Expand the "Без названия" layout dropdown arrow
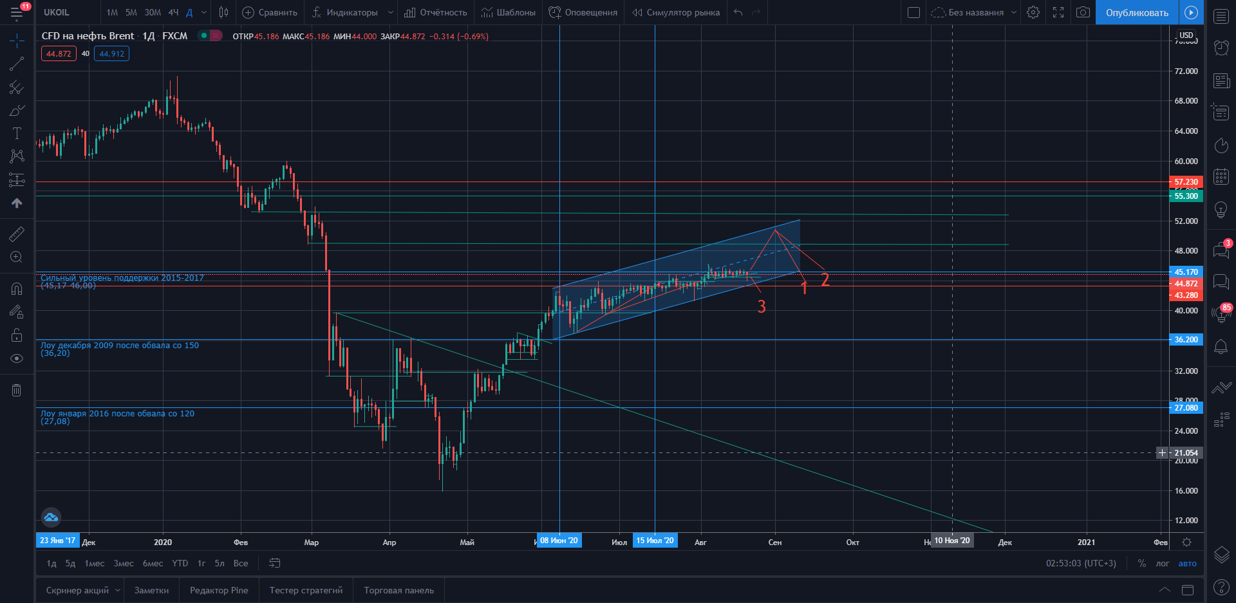Screen dimensions: 1236x603 [x=1014, y=12]
